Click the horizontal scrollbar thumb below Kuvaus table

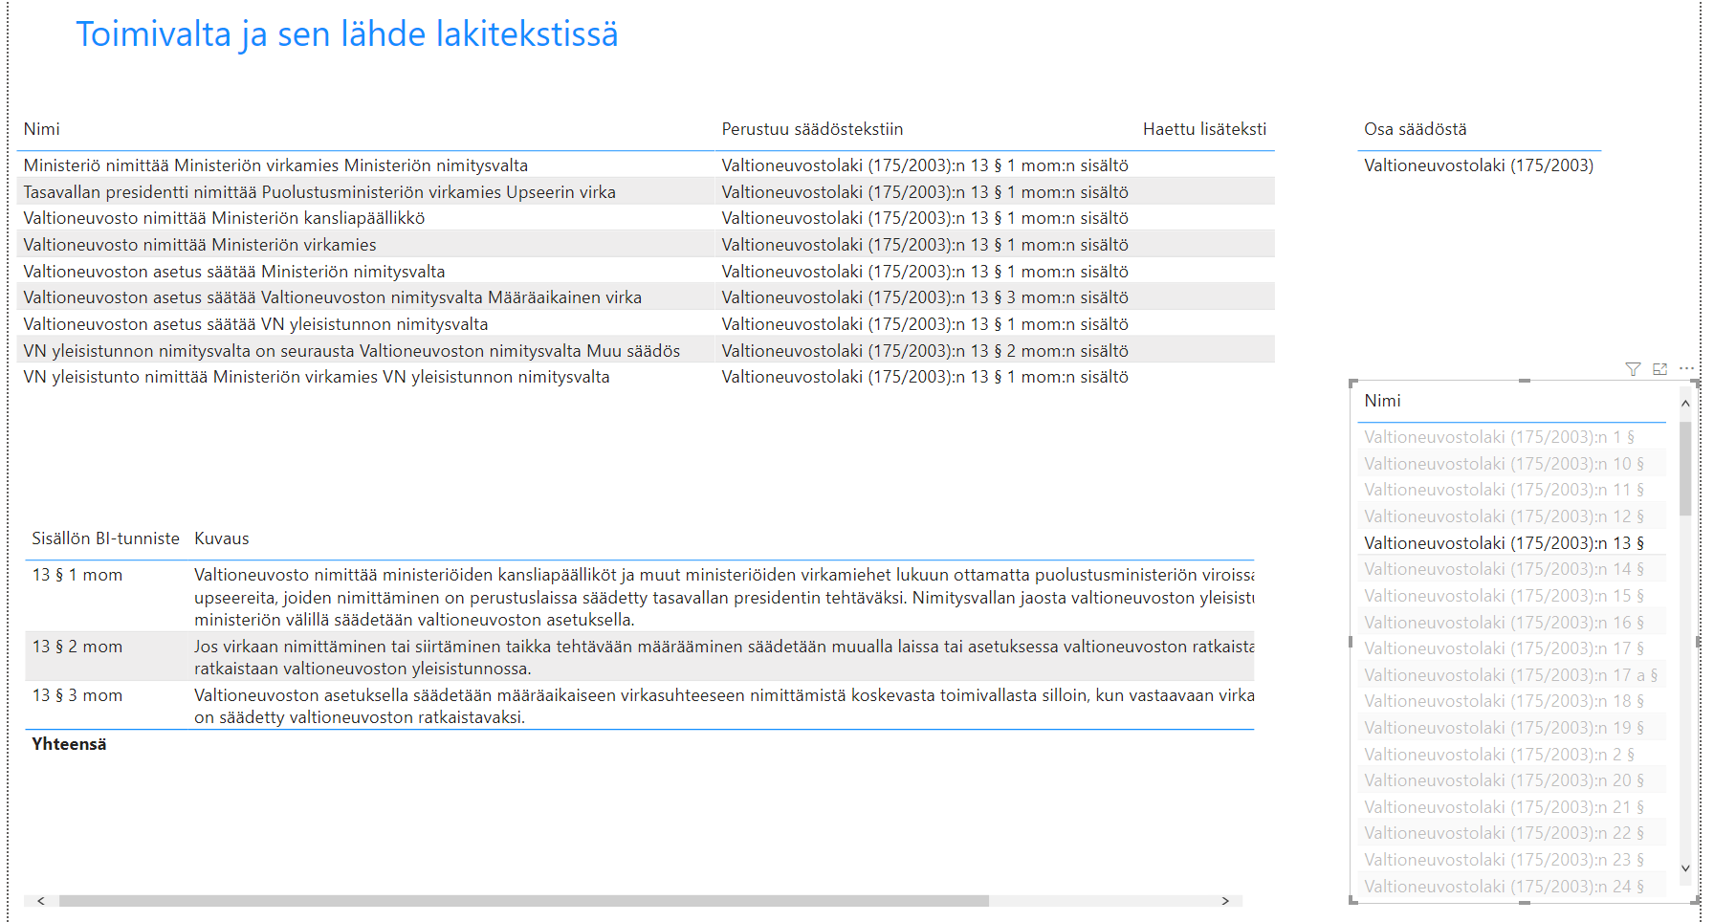(524, 901)
